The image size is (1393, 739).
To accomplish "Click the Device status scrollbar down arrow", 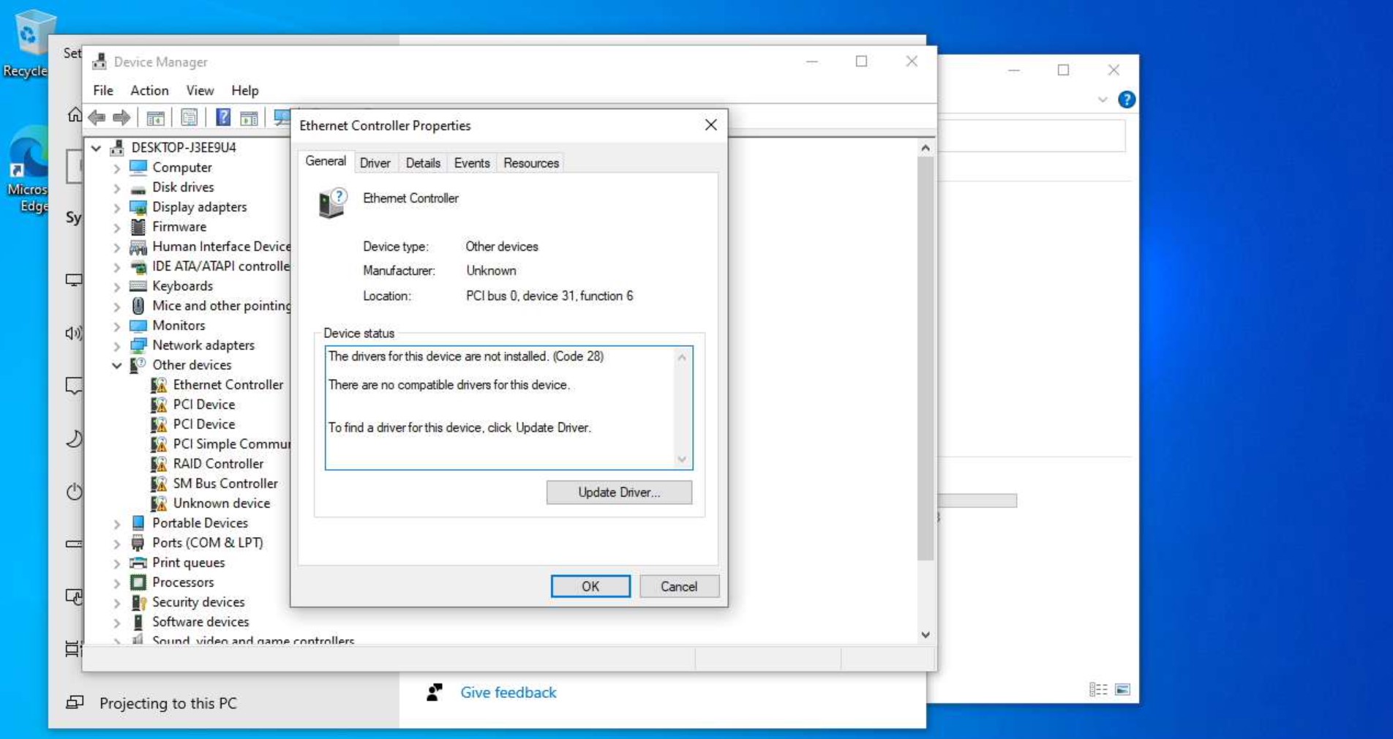I will [682, 460].
